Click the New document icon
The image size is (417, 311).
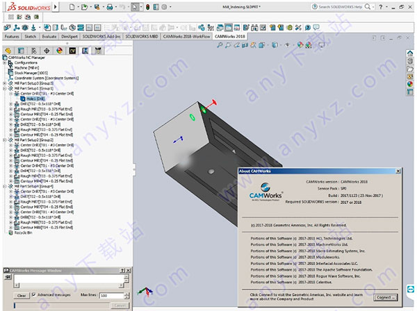pyautogui.click(x=72, y=7)
